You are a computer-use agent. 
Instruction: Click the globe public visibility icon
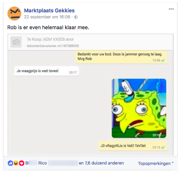coord(76,17)
